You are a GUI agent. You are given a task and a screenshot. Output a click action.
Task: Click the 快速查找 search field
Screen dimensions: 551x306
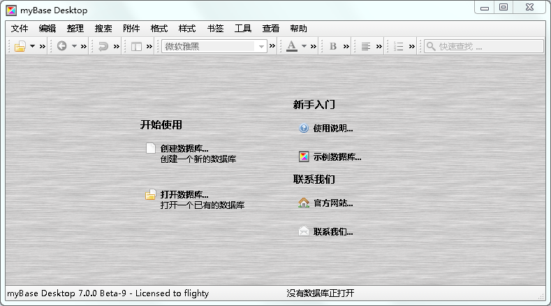[488, 46]
